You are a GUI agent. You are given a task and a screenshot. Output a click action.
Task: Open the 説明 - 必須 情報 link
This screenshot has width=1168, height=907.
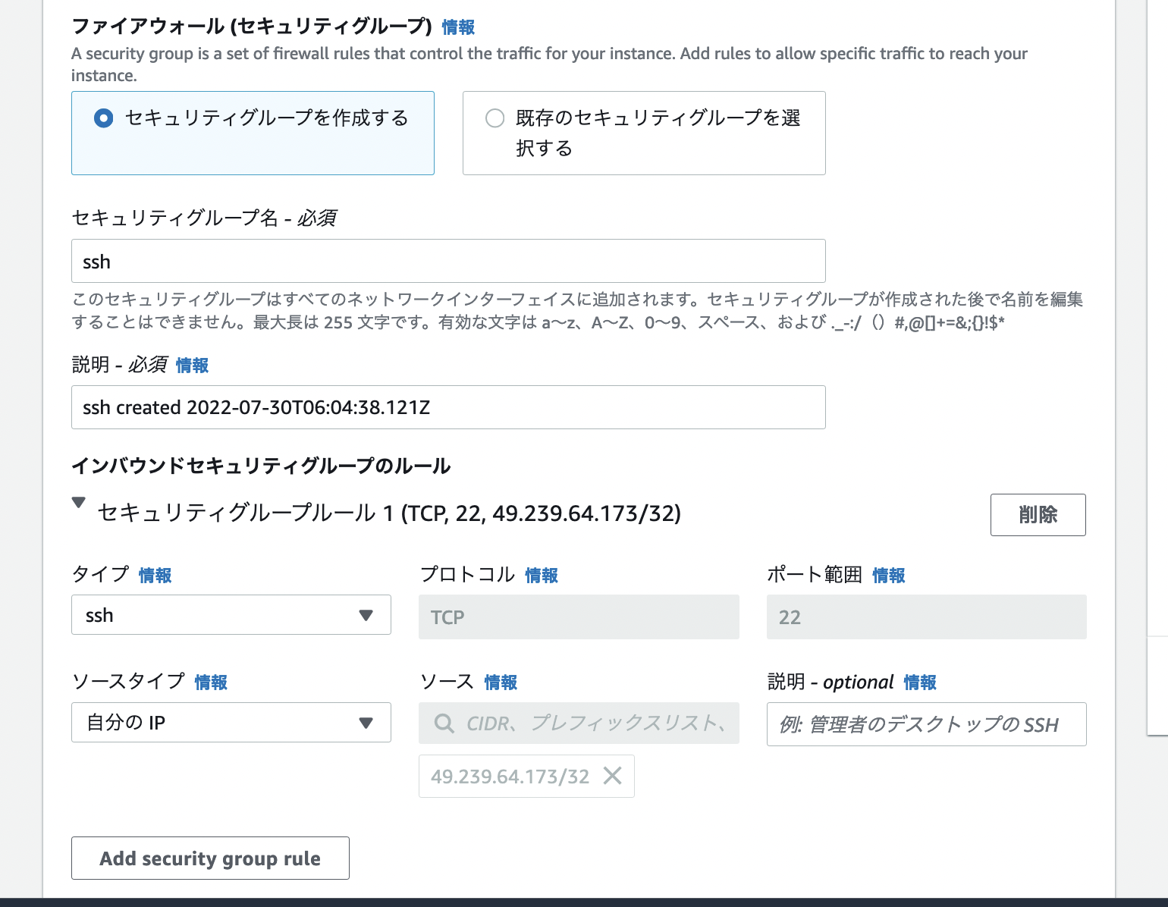pos(191,366)
